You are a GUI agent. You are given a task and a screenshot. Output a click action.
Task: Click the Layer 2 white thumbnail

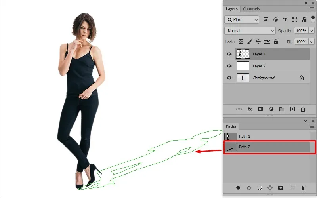[x=243, y=66]
